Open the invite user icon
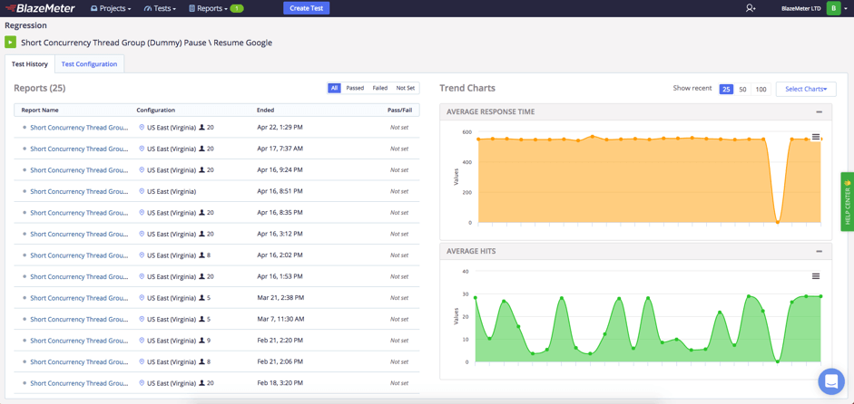 (751, 8)
